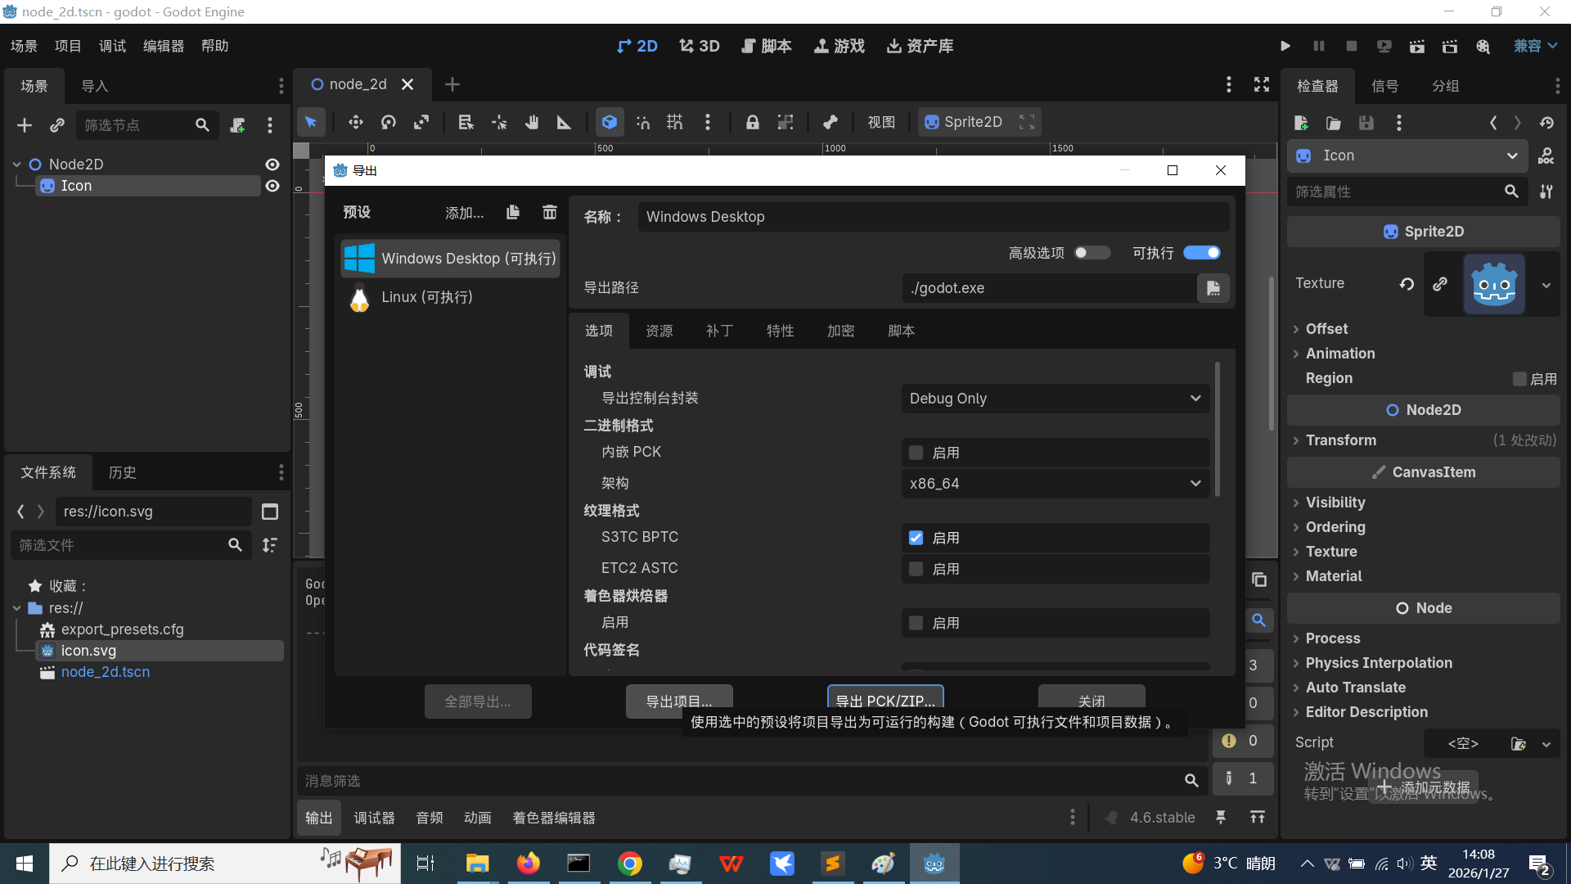Enable the 内嵌 PCK checkbox
Screen dimensions: 1571x884
pos(916,453)
